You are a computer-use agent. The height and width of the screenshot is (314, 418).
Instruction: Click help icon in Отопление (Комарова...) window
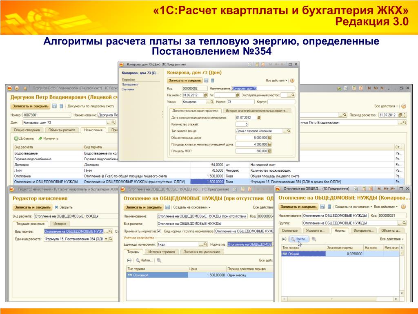click(x=404, y=206)
